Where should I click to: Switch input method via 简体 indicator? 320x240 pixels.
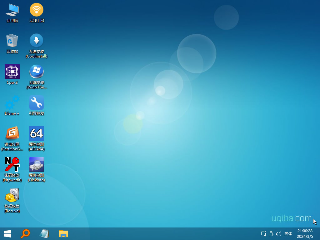point(288,234)
